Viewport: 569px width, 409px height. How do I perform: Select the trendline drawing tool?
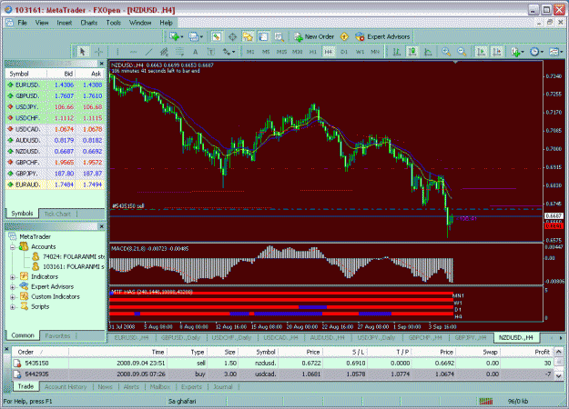[x=148, y=52]
